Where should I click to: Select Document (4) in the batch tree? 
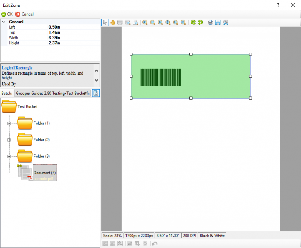coord(44,173)
